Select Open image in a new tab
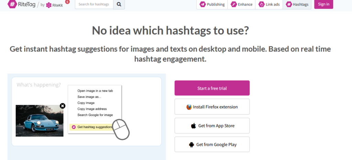This screenshot has width=352, height=160. click(95, 91)
